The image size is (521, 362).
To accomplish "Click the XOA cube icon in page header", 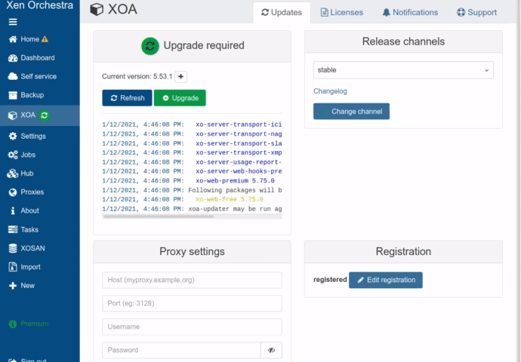I will [x=97, y=9].
